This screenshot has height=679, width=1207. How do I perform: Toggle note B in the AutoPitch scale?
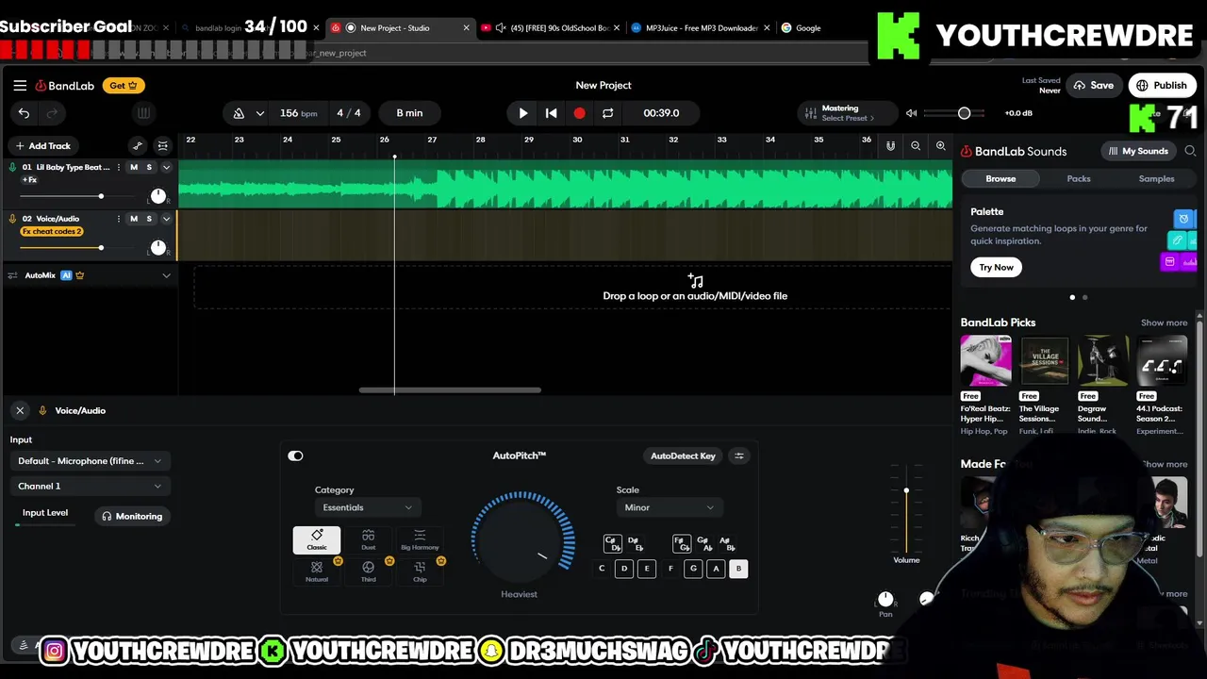pos(738,569)
